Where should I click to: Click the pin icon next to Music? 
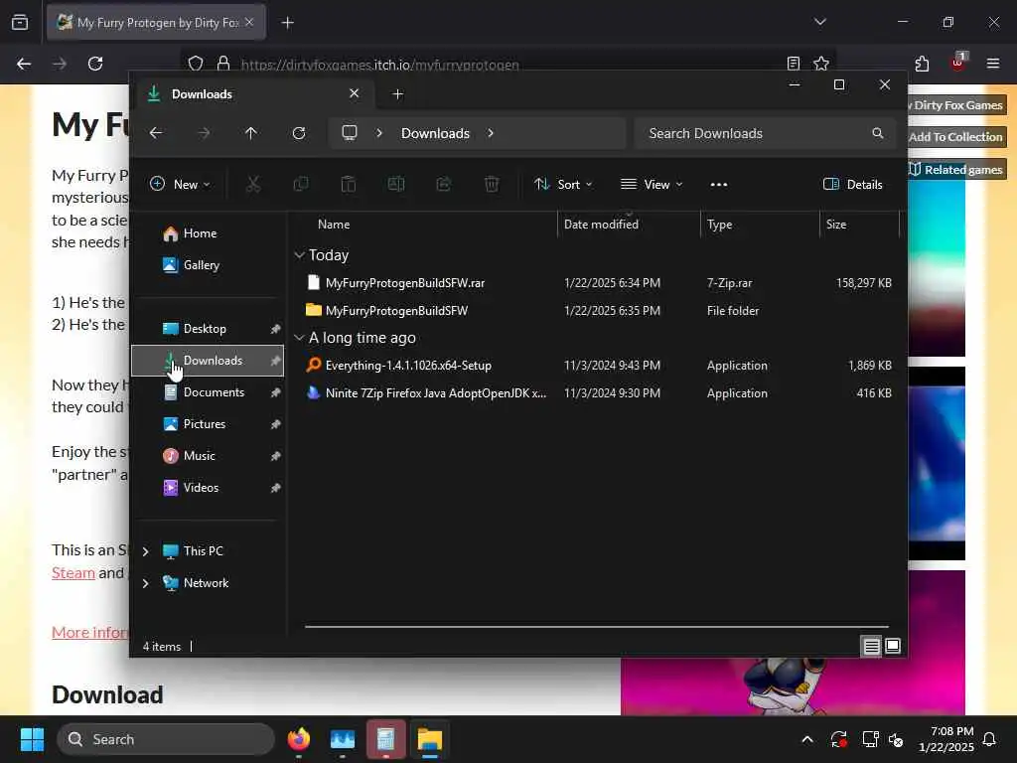point(276,456)
